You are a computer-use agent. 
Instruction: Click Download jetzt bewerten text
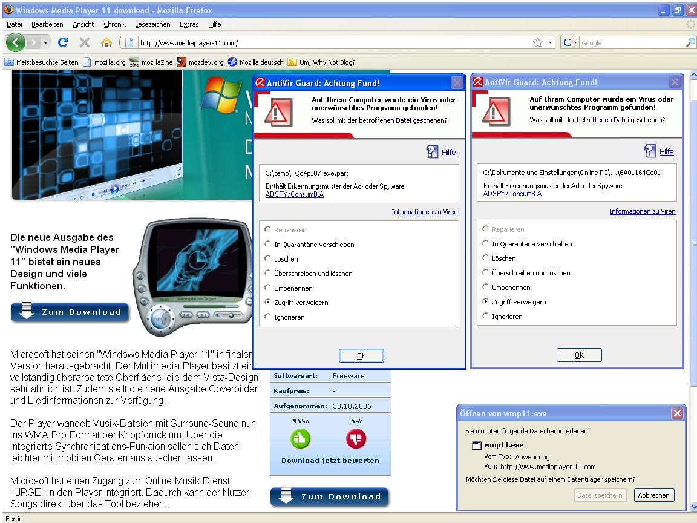[x=330, y=461]
